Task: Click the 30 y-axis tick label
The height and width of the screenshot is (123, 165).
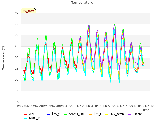Action: [x=16, y=35]
